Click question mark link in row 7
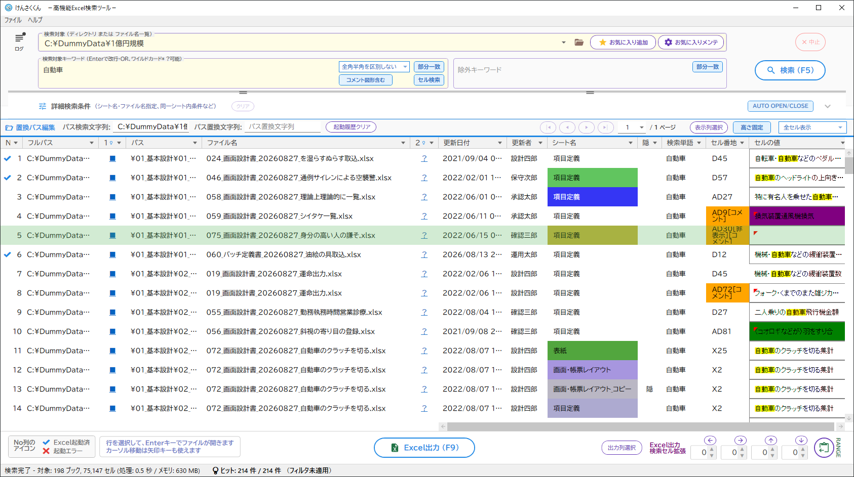854x477 pixels. click(424, 274)
